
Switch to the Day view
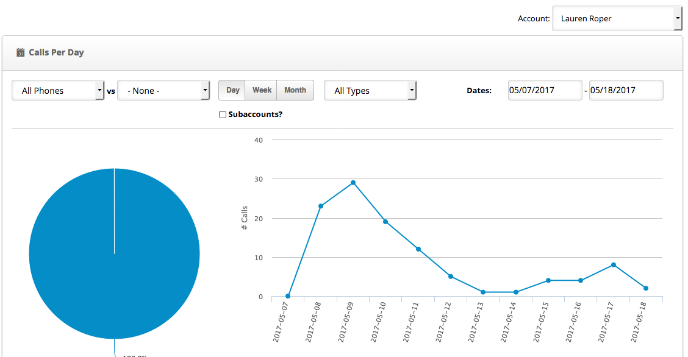232,90
